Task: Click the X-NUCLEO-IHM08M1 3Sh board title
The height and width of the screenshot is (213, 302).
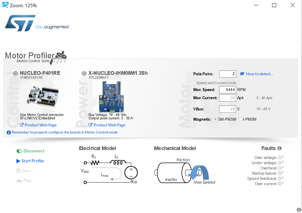Action: click(118, 73)
